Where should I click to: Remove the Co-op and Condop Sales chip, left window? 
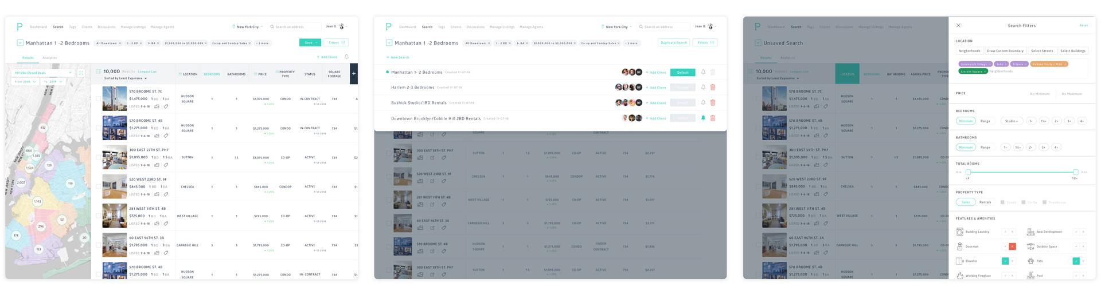[x=249, y=43]
